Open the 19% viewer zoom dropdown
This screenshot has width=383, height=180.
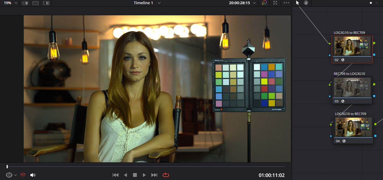click(10, 3)
